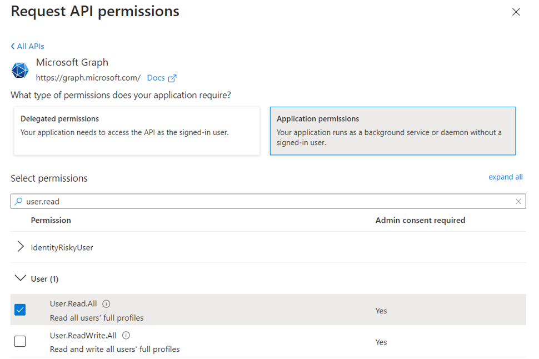
Task: Click the expand all link
Action: [505, 177]
